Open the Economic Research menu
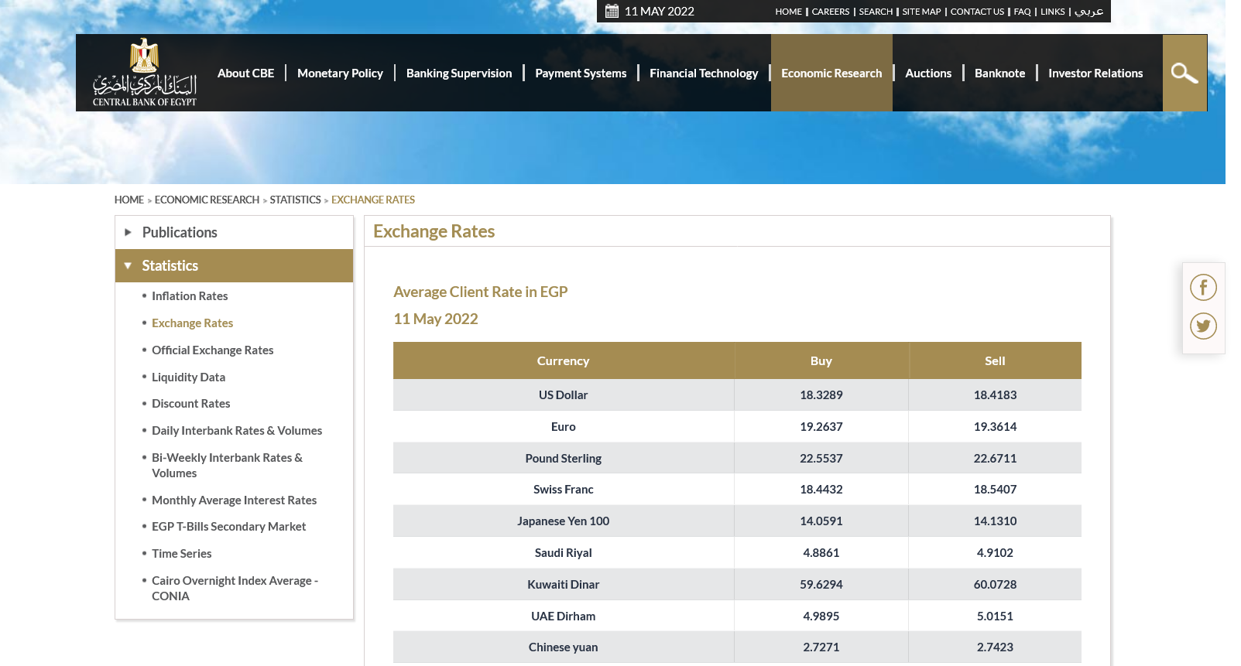1241x666 pixels. pyautogui.click(x=831, y=73)
